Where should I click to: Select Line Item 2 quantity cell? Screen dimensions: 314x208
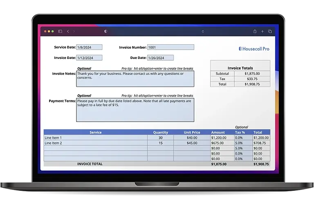pos(160,143)
